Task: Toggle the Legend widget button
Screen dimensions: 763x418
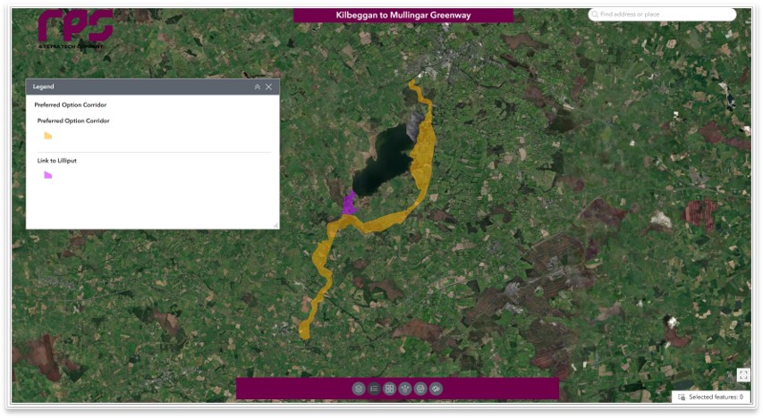Action: (x=374, y=389)
